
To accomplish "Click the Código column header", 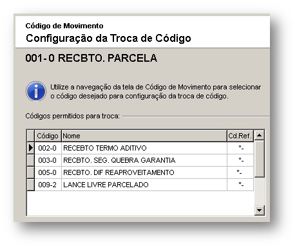I will coord(48,136).
